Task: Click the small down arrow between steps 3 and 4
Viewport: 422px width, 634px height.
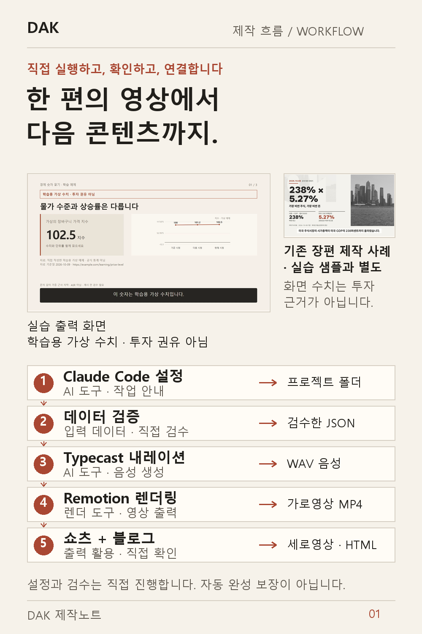Action: [x=43, y=484]
